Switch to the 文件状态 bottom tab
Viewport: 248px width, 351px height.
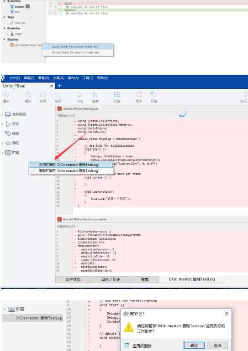pyautogui.click(x=73, y=279)
